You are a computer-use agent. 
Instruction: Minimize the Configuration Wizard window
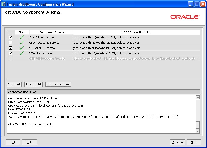point(191,4)
